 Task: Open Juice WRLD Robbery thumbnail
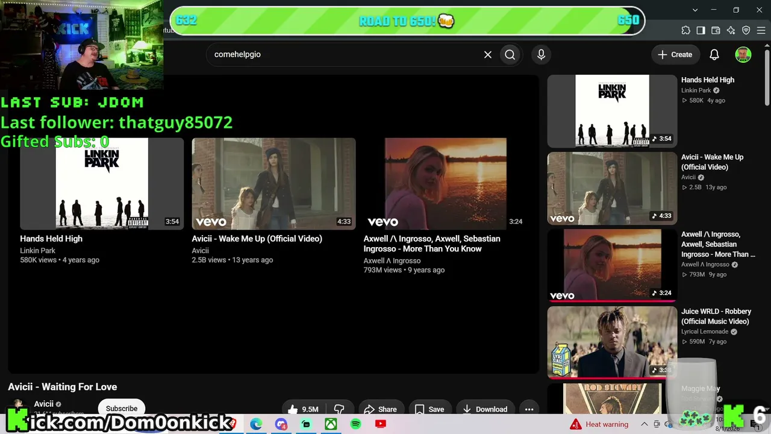(612, 342)
